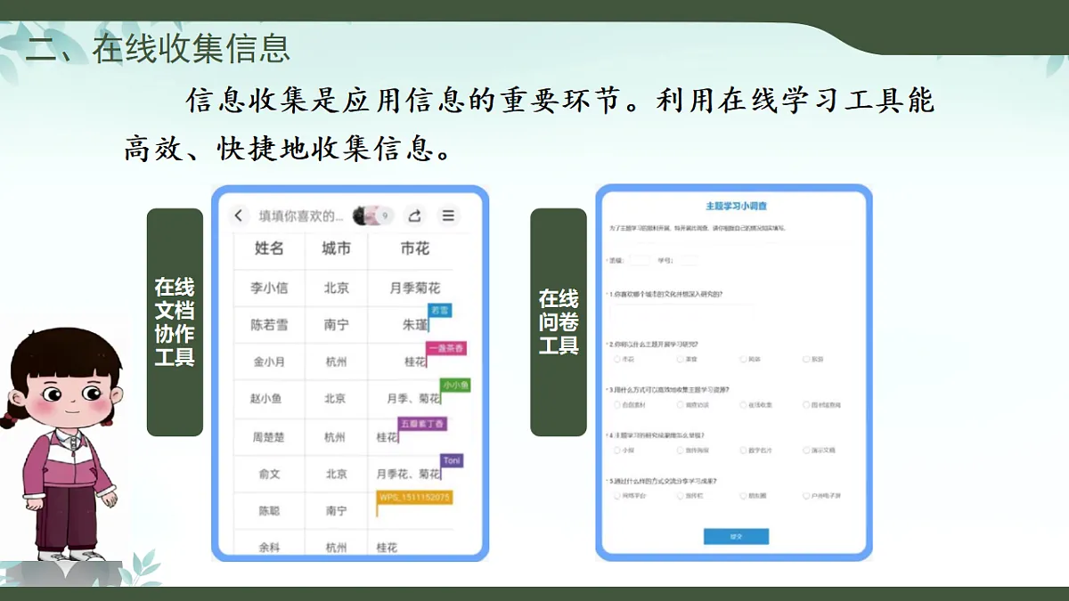Screen dimensions: 1069x601
Task: Click the 南宁 cell in 陈若雪's row
Action: tap(336, 325)
